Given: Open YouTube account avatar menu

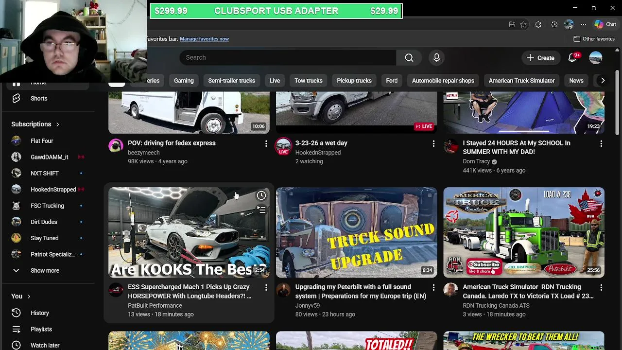Looking at the screenshot, I should [x=596, y=57].
